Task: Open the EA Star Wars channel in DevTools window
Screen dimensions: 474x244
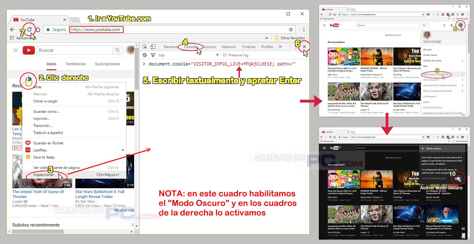Action: (x=85, y=201)
